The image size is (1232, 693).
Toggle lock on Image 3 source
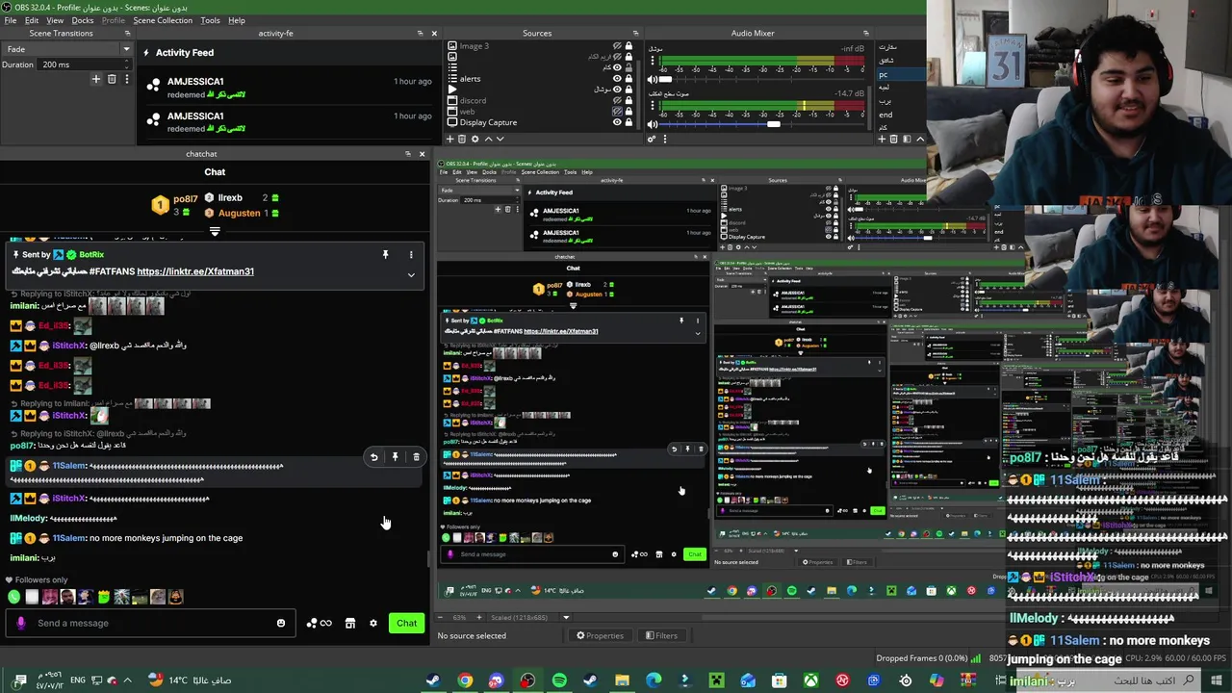tap(629, 46)
